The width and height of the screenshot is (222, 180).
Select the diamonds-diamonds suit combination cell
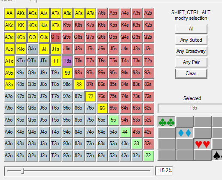(185, 133)
